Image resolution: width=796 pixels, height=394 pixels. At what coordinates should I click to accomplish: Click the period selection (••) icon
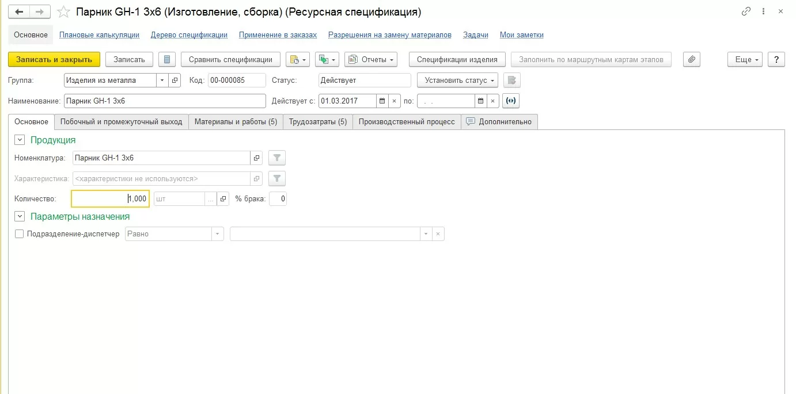tap(511, 101)
